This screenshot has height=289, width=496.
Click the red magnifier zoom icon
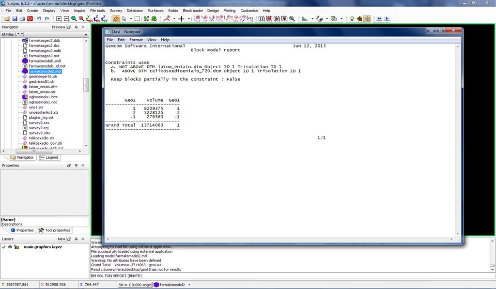81,19
